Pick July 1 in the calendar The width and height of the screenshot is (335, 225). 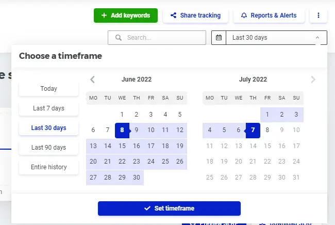click(x=267, y=115)
